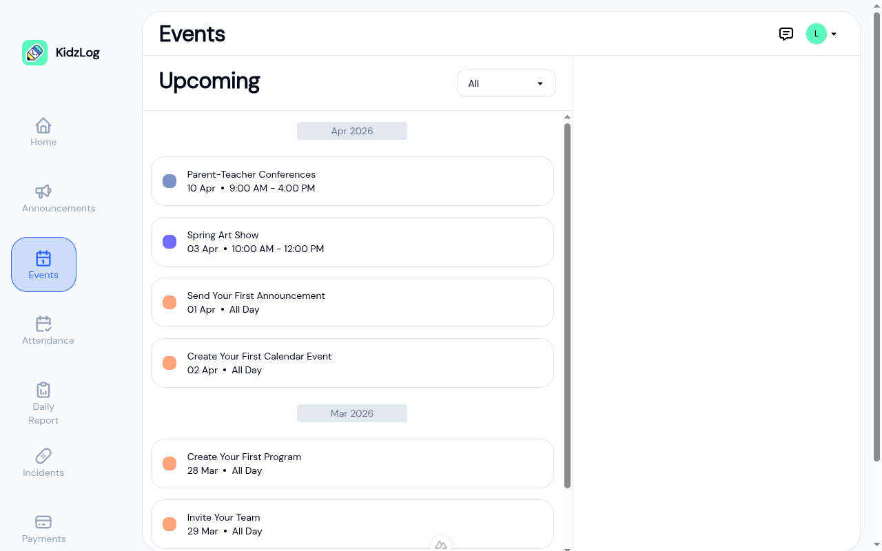Open the Payments card icon
The image size is (882, 551).
[43, 522]
